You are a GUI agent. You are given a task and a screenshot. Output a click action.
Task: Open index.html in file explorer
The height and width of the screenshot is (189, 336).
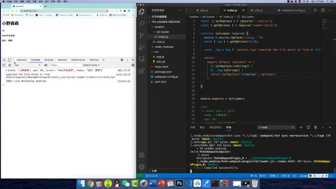[x=161, y=67]
